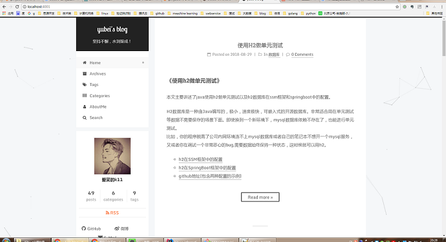Reload the page with the refresh icon
Viewport: 446px width, 242px height.
coord(17,6)
